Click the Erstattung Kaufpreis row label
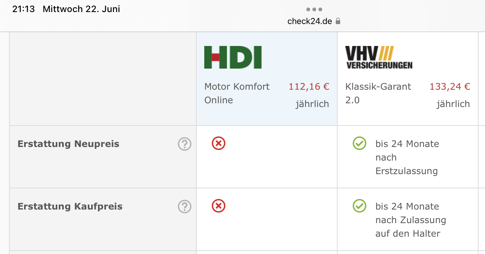 coord(70,207)
